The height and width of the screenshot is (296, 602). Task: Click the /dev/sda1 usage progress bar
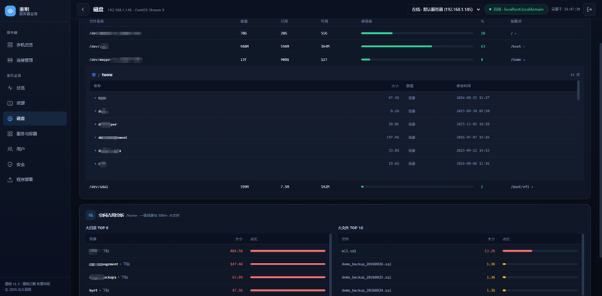[417, 187]
